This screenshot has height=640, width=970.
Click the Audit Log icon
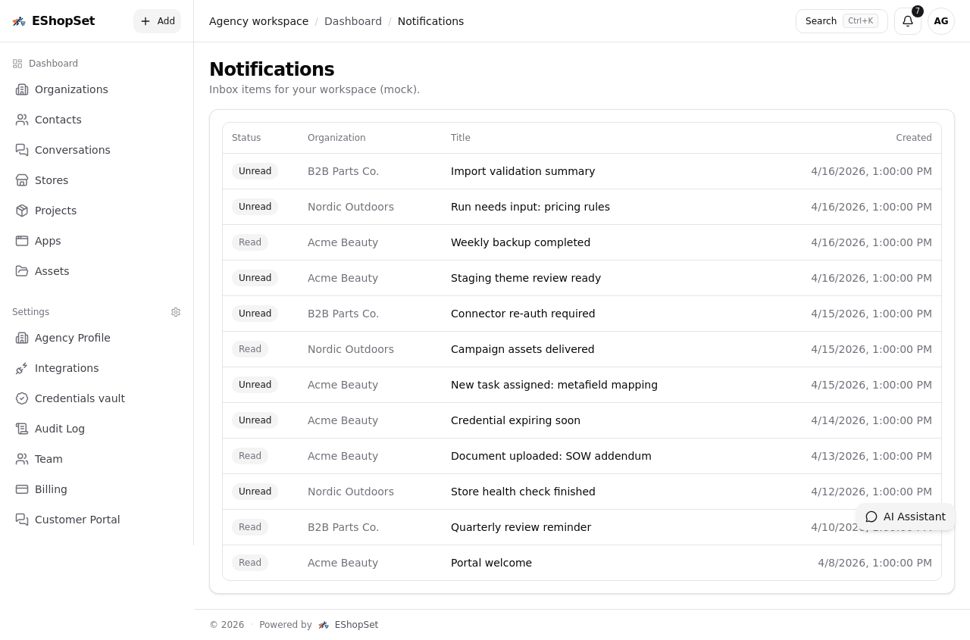click(x=22, y=429)
